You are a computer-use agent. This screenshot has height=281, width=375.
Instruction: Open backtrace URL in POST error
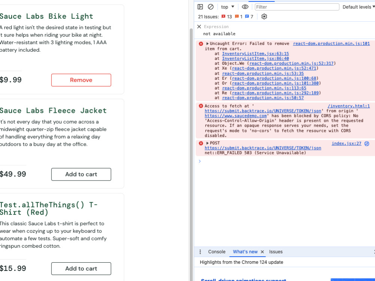pyautogui.click(x=263, y=148)
